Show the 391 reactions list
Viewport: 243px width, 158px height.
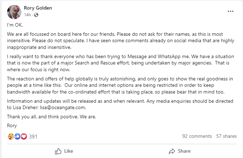point(33,136)
